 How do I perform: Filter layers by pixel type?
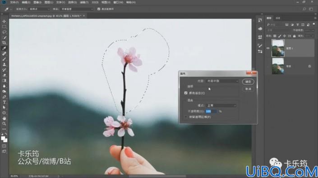point(287,25)
